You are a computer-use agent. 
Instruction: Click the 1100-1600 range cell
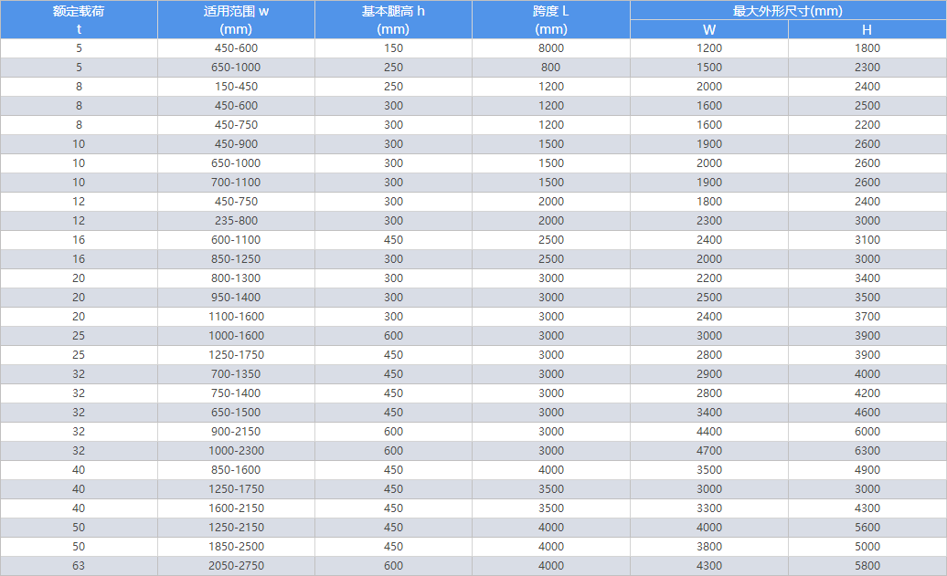point(236,317)
